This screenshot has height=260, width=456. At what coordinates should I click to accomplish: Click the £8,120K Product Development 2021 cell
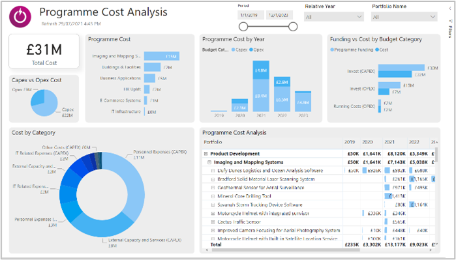[395, 154]
